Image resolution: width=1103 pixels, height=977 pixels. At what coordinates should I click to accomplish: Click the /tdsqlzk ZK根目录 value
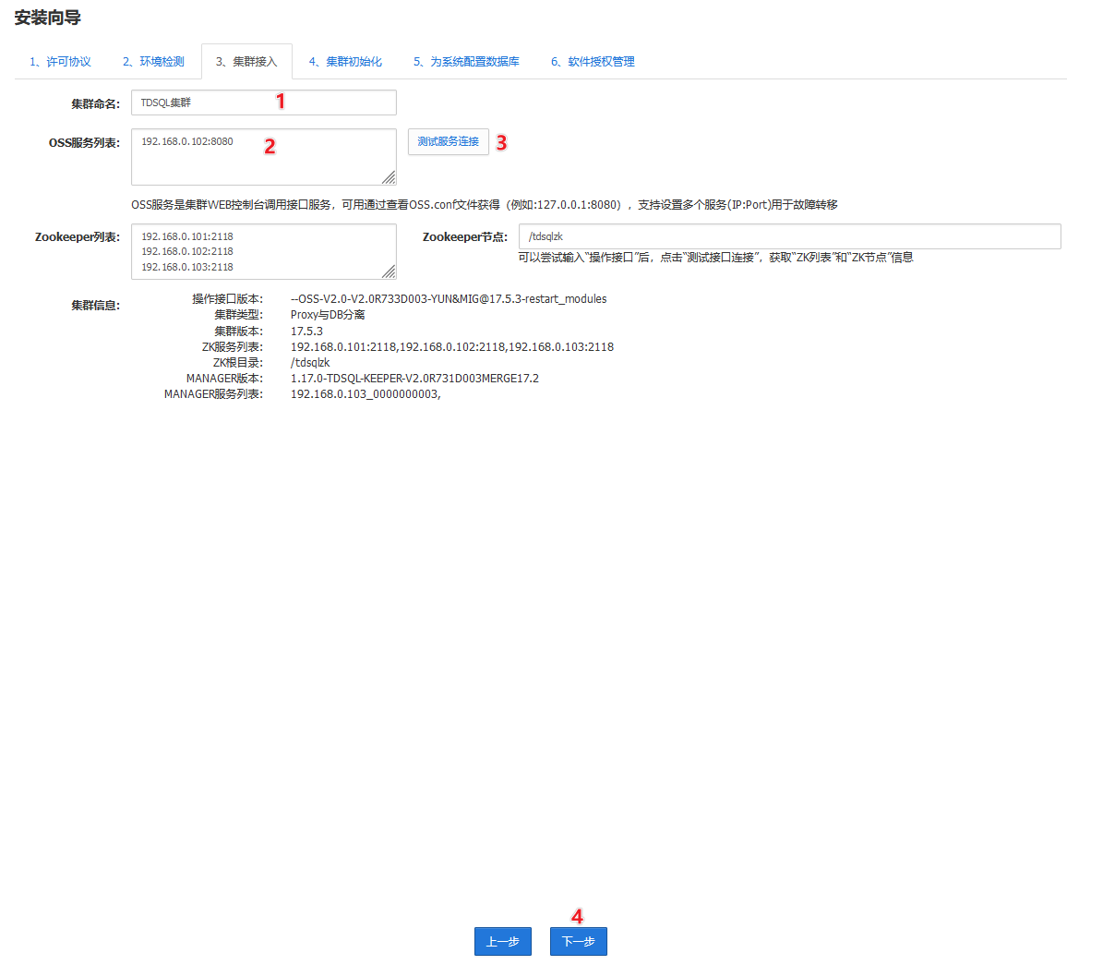click(x=310, y=363)
